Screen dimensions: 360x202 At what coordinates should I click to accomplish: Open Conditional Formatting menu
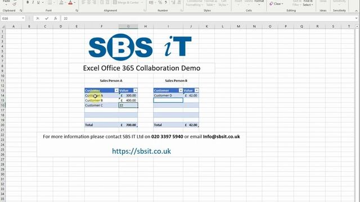click(x=194, y=3)
